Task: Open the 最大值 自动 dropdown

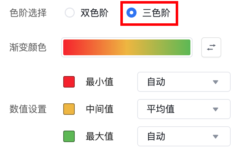Action: [x=184, y=136]
